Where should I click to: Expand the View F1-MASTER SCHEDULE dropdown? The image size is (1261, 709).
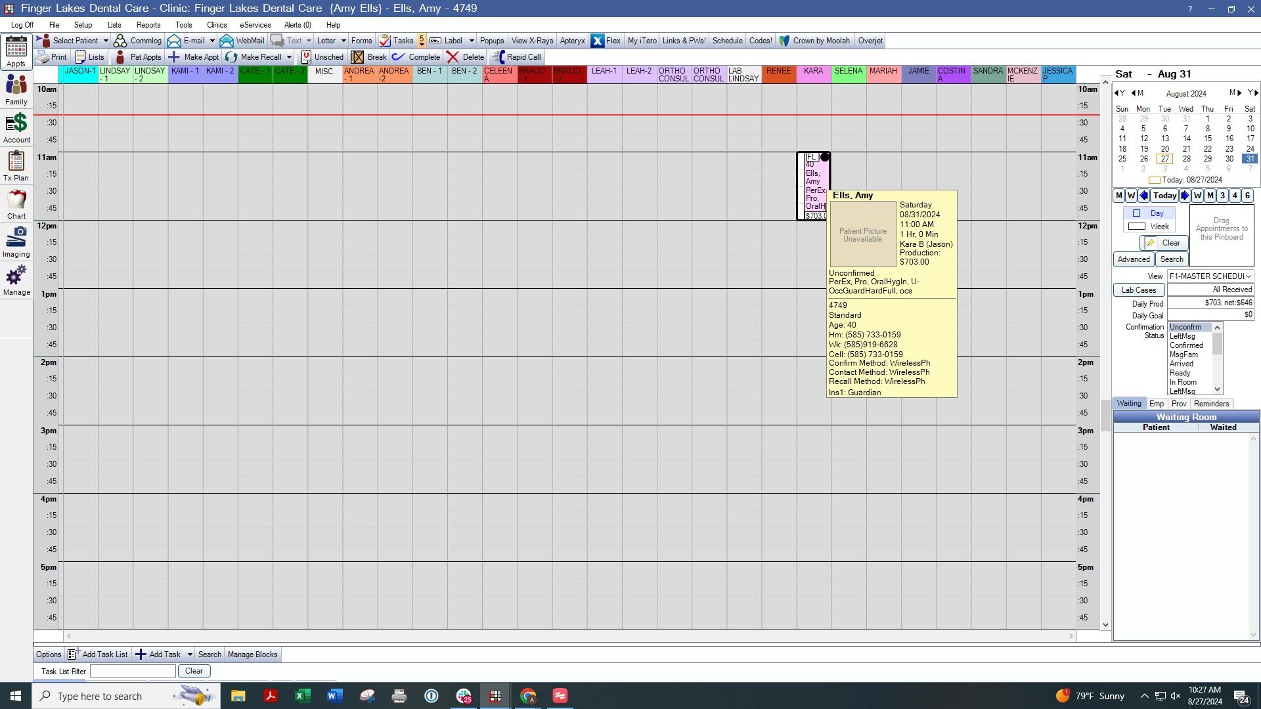(x=1248, y=276)
